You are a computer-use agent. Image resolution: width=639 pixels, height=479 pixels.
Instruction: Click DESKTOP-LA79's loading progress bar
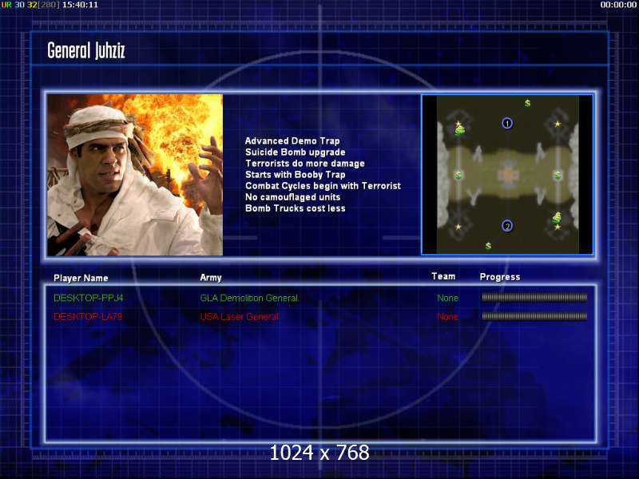534,316
